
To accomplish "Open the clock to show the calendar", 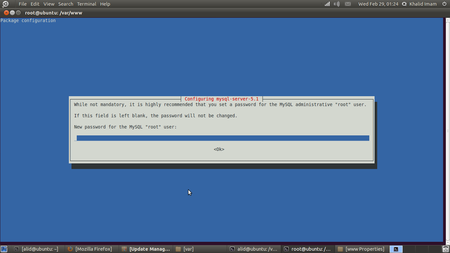I will coord(378,4).
